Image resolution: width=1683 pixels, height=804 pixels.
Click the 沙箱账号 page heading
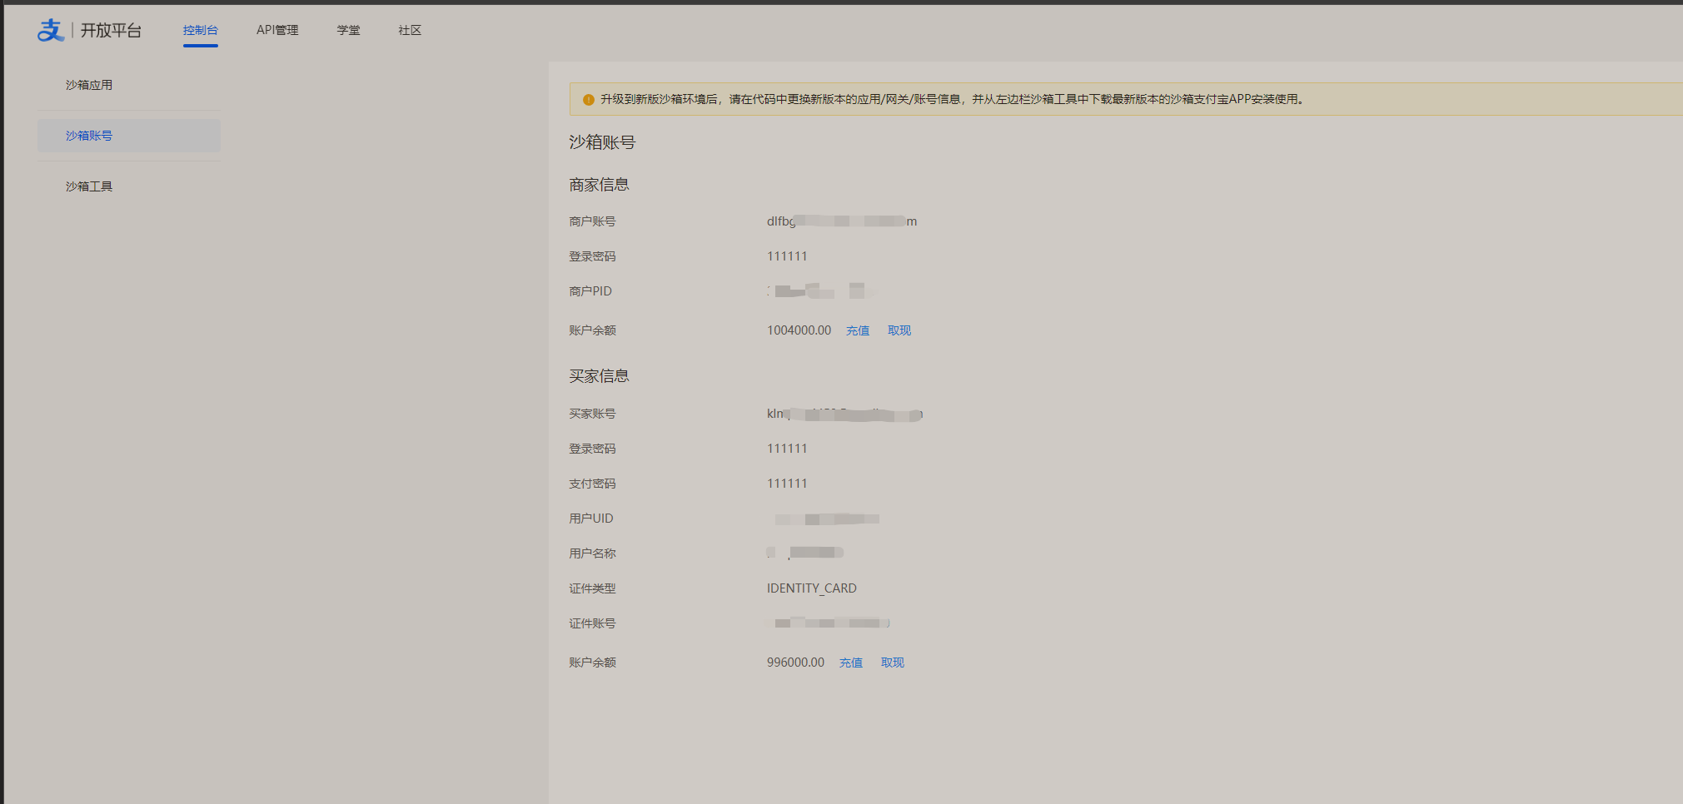602,142
